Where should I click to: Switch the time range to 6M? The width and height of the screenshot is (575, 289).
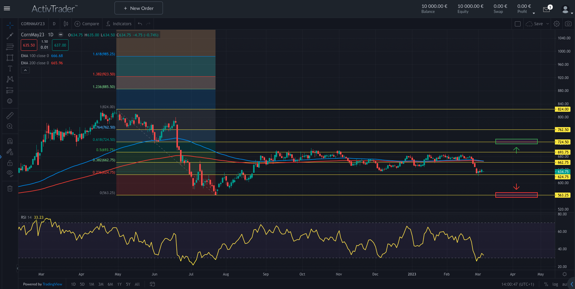(110, 284)
